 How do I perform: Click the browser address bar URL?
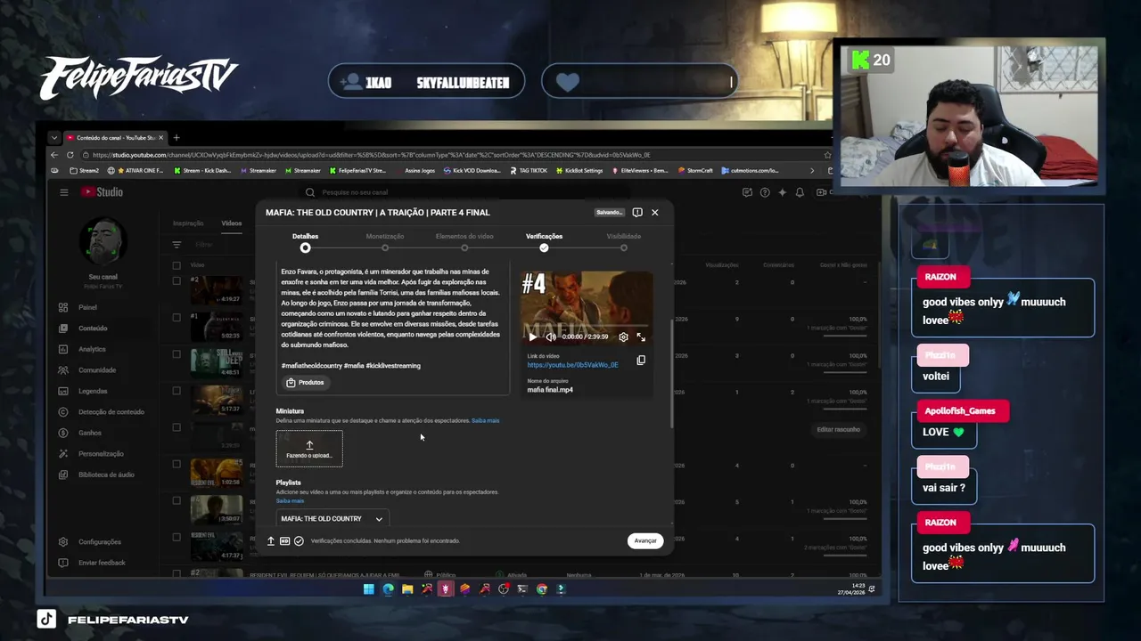371,156
